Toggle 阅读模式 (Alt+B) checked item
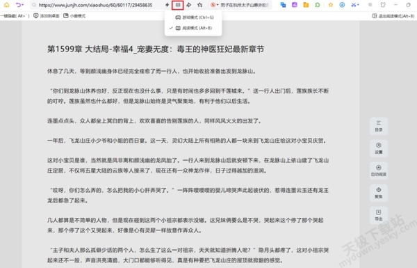This screenshot has height=268, width=417. (x=193, y=28)
